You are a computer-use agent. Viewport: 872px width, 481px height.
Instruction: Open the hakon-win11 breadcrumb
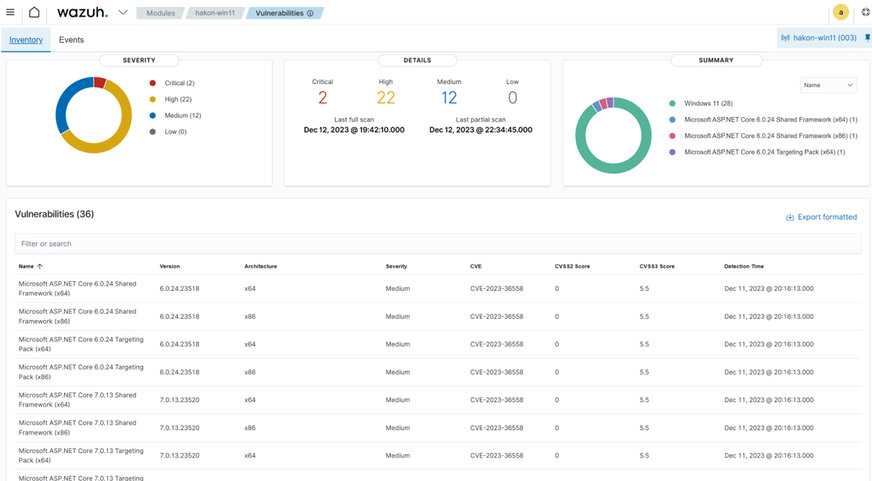click(215, 13)
